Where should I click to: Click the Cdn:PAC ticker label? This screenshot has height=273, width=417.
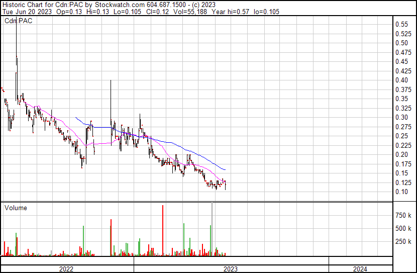(18, 21)
